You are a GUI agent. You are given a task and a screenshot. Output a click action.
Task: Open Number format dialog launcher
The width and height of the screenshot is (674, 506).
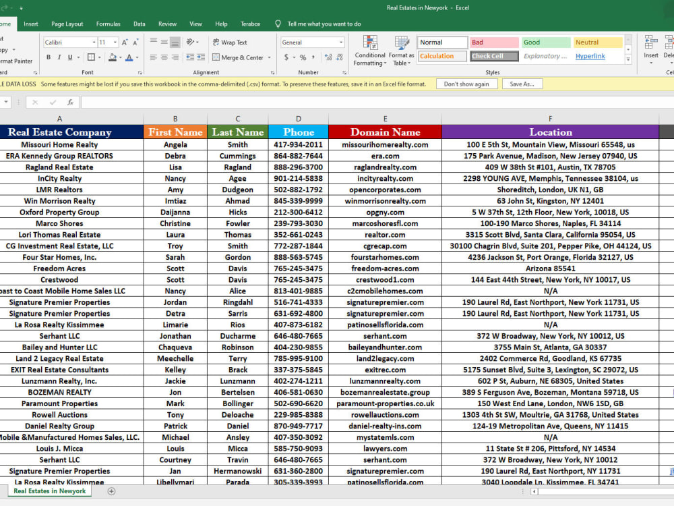click(x=344, y=73)
